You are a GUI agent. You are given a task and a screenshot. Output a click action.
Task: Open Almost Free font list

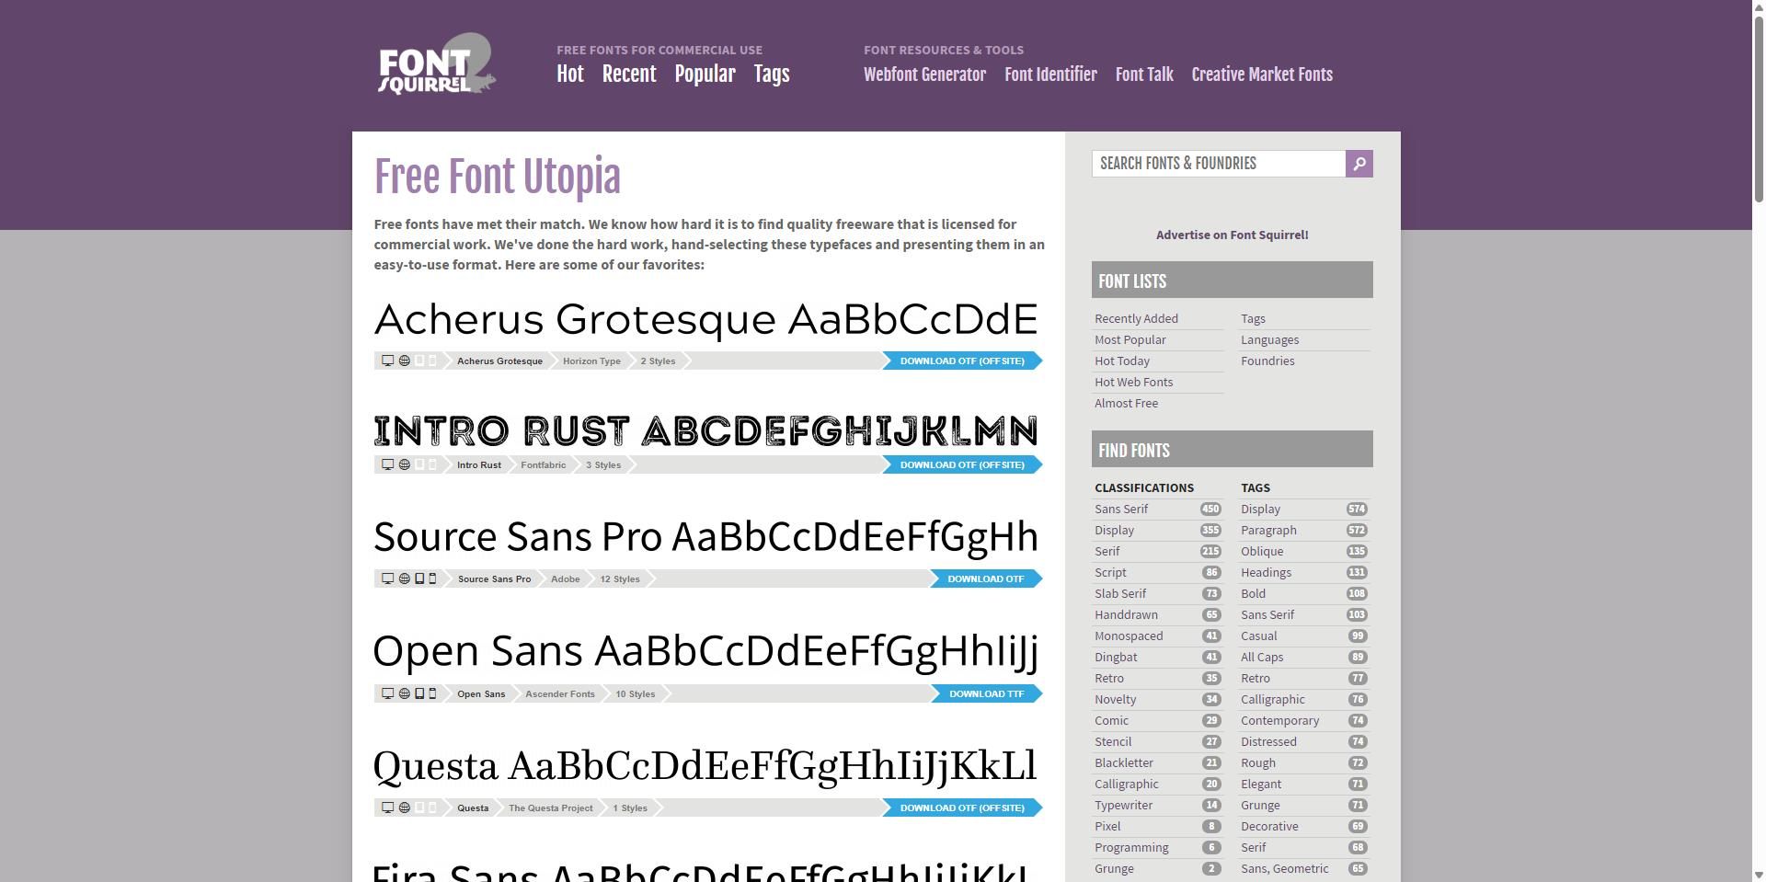[x=1126, y=403]
